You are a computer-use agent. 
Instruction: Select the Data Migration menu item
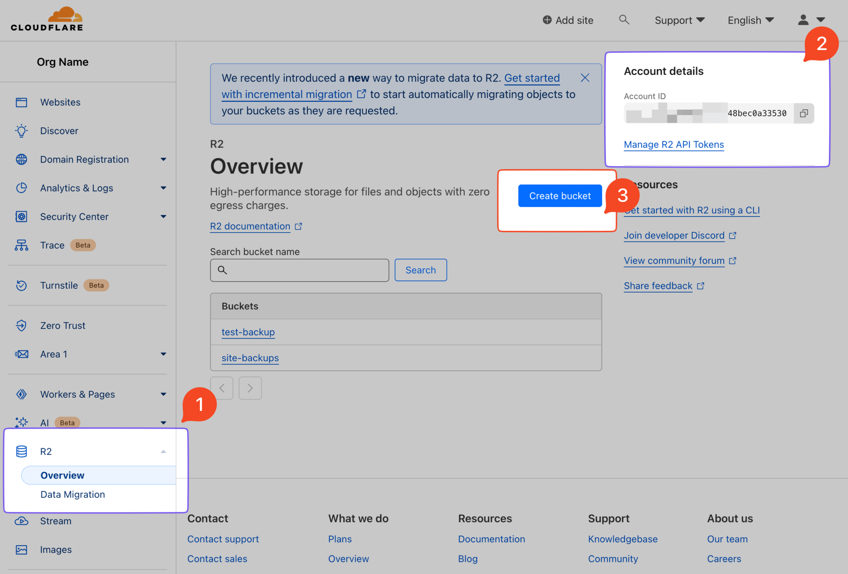click(x=72, y=494)
